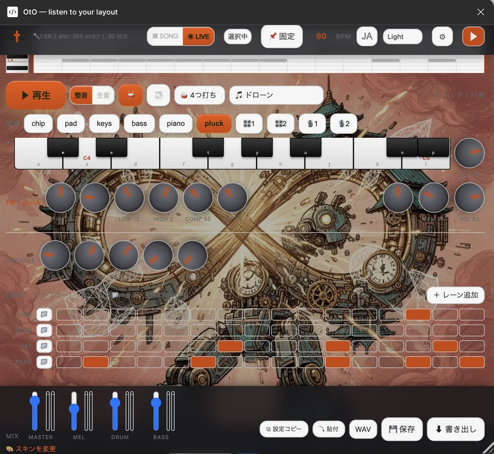Start playback with the top-right orange play button
Image resolution: width=494 pixels, height=454 pixels.
coord(473,36)
